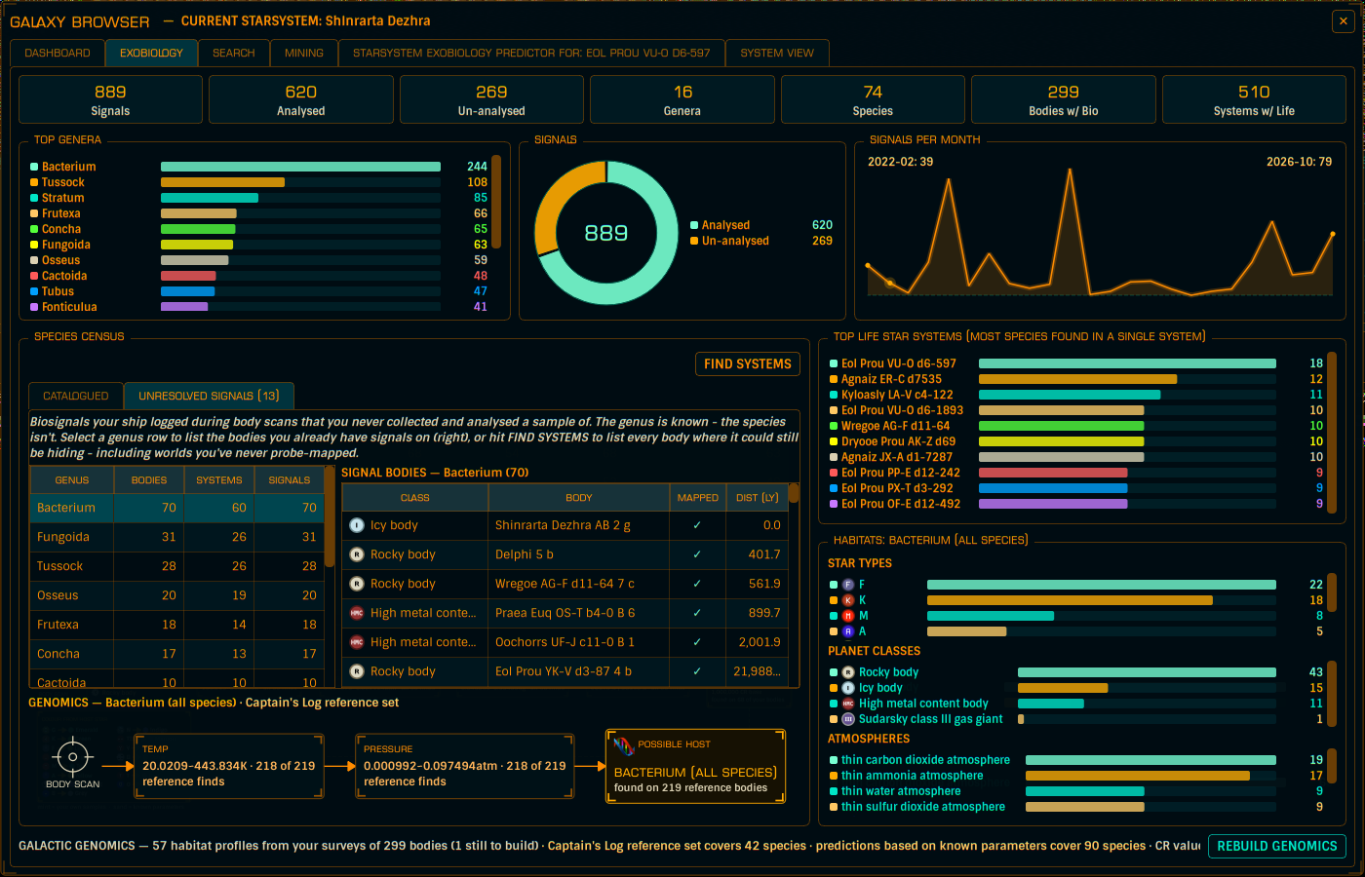
Task: Switch to the Search tab
Action: click(234, 53)
